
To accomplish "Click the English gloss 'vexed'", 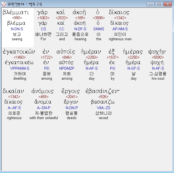I will [103, 118].
